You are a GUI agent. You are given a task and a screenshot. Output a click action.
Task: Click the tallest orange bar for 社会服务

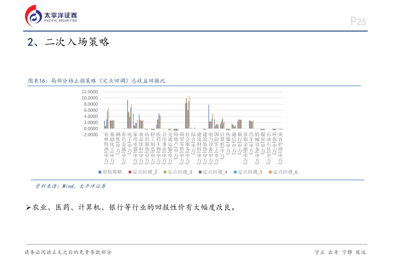click(189, 112)
